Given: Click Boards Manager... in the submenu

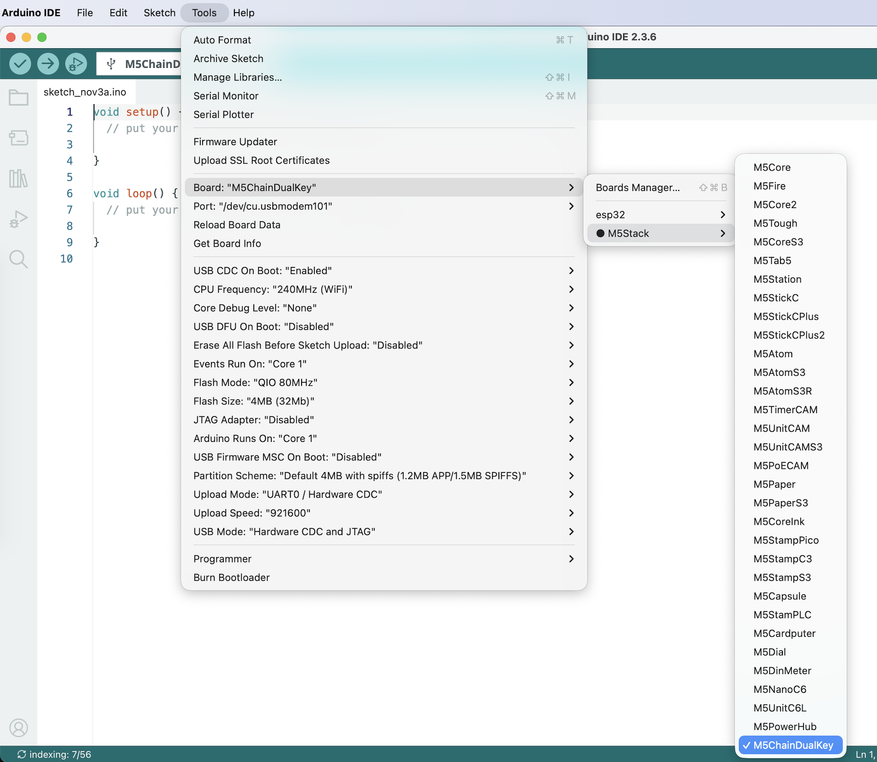Looking at the screenshot, I should [x=637, y=188].
